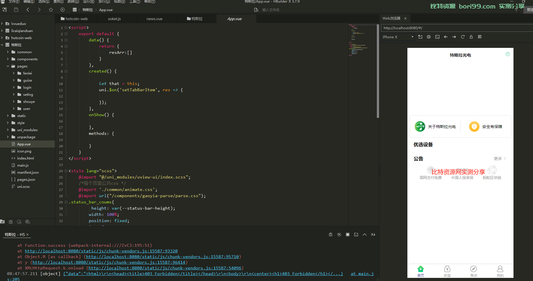Viewport: 533px width, 281px height.
Task: Open the 编辑(E) menu
Action: pos(29,2)
